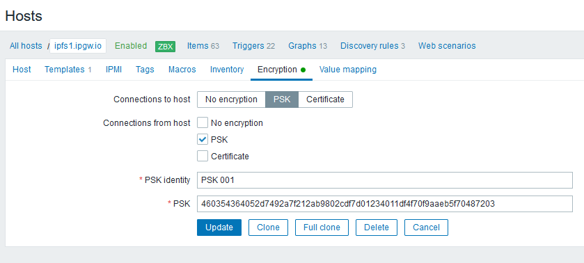Viewport: 584px width, 263px height.
Task: Click into the PSK key field
Action: pos(385,204)
